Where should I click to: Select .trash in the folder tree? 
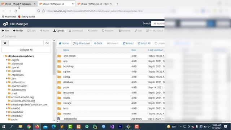(14, 93)
